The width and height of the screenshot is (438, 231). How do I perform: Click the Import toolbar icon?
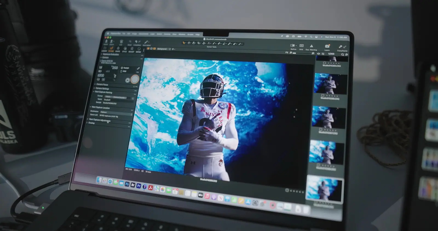click(x=106, y=42)
